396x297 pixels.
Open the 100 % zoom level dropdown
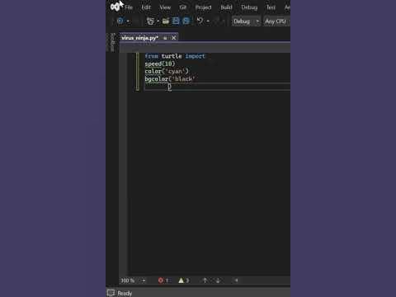coord(134,280)
